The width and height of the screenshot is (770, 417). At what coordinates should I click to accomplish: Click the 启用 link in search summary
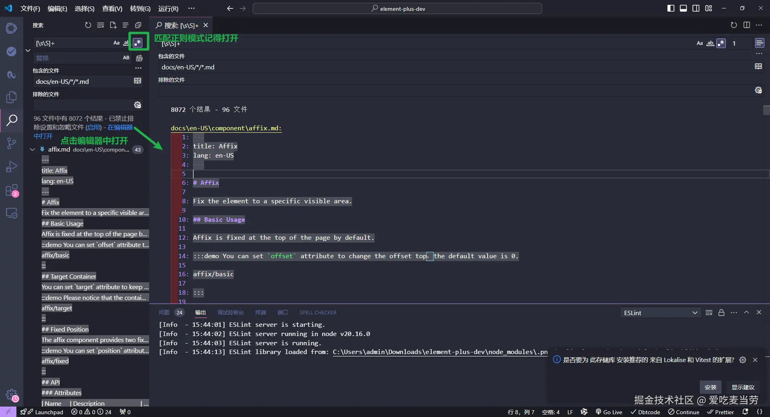pos(94,128)
